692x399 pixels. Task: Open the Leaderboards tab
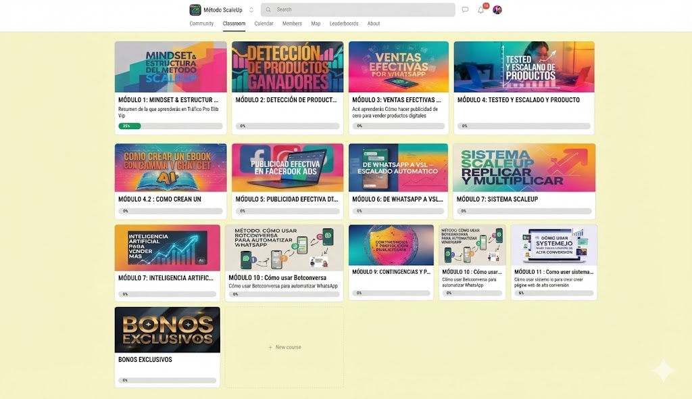click(344, 24)
